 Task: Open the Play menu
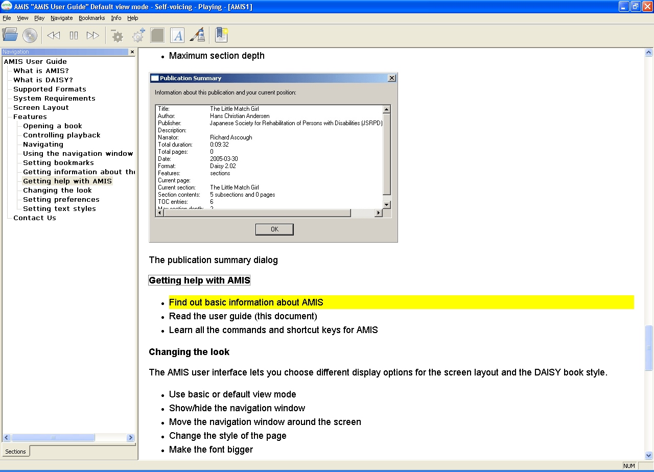click(x=39, y=18)
